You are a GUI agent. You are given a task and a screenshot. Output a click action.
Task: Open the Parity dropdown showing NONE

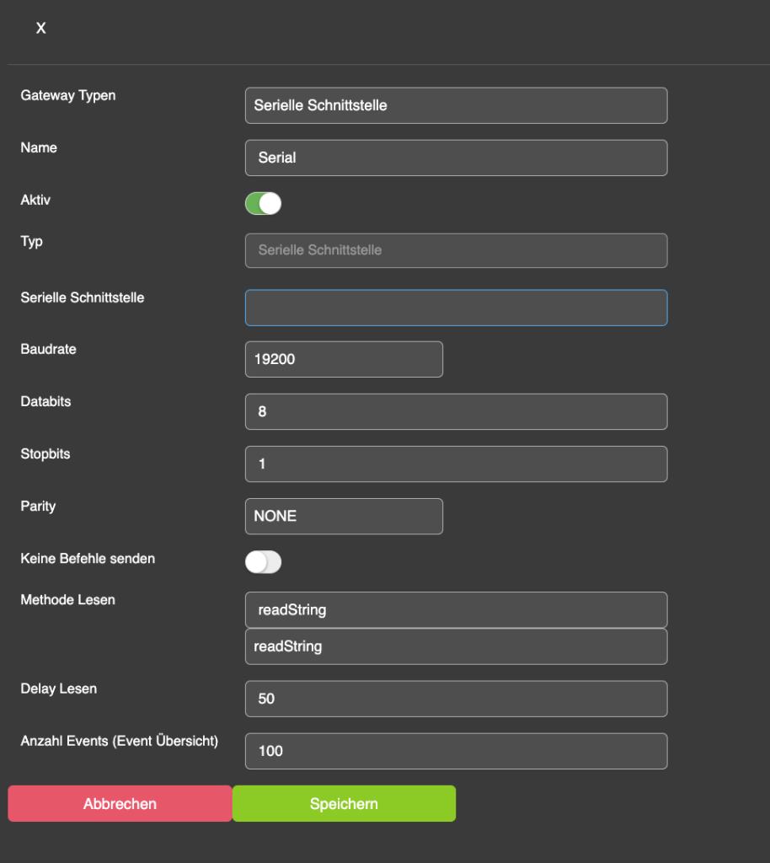pyautogui.click(x=344, y=517)
